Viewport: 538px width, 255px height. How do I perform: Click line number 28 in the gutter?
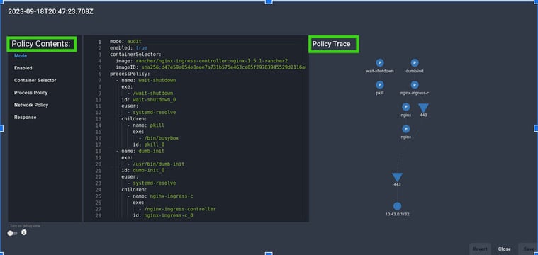pos(98,215)
